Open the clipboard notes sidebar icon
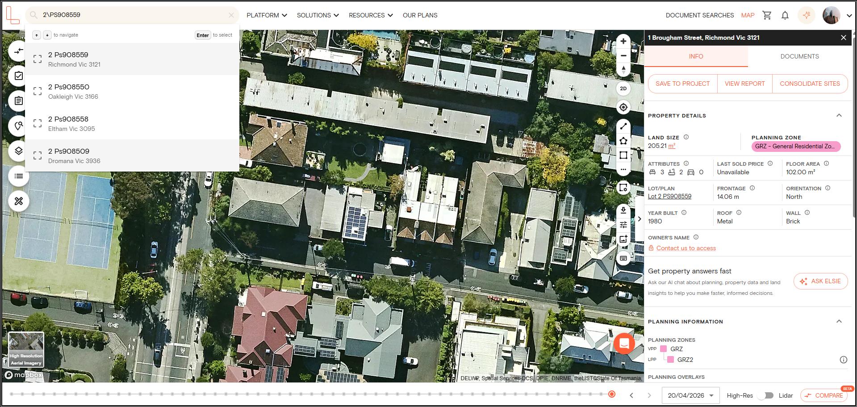This screenshot has width=857, height=407. tap(18, 101)
